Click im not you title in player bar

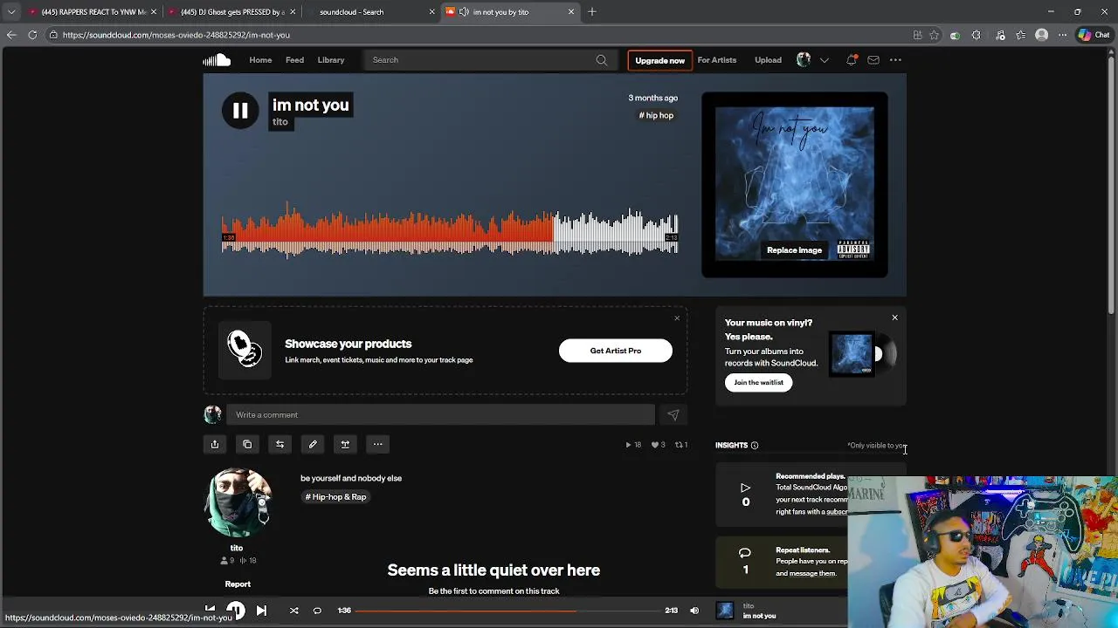[x=759, y=616]
